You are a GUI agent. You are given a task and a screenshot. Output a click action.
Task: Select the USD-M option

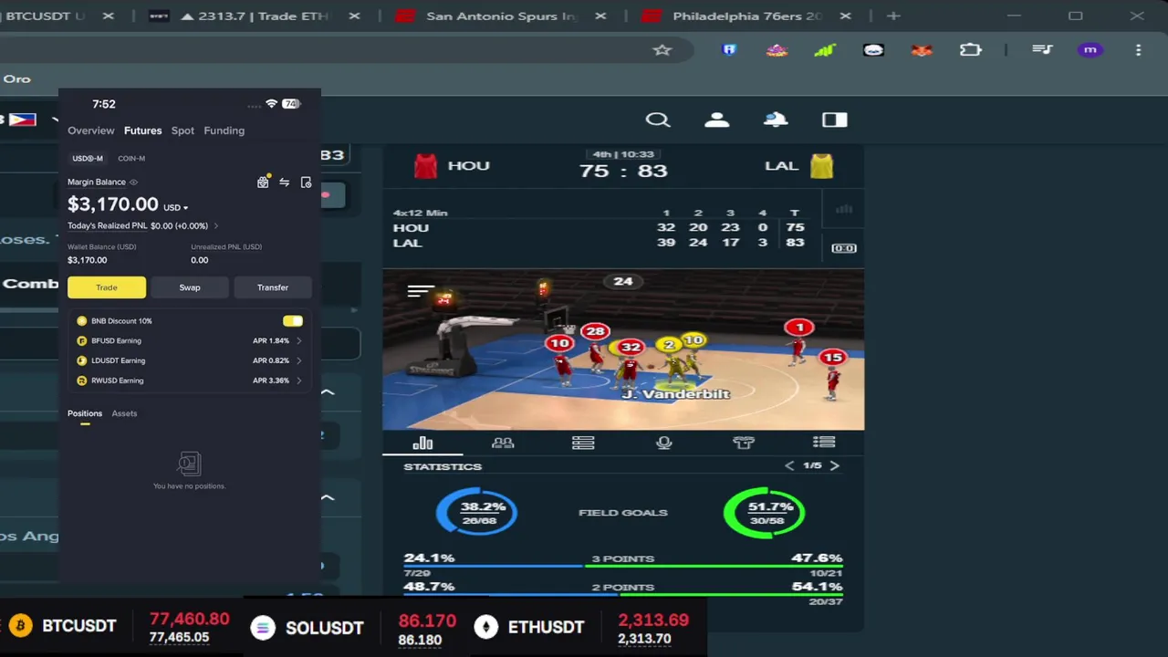[88, 159]
